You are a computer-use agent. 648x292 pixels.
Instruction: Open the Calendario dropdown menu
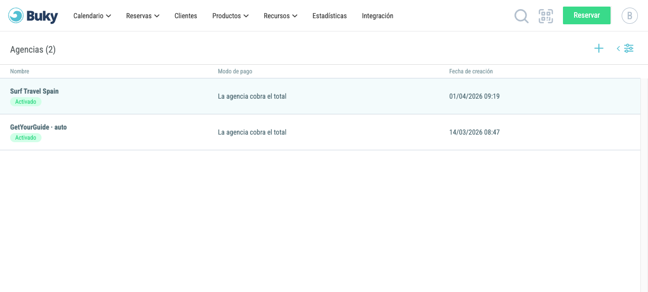[92, 16]
